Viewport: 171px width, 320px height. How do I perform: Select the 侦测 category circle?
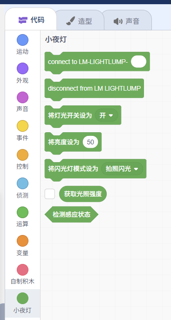(x=22, y=184)
